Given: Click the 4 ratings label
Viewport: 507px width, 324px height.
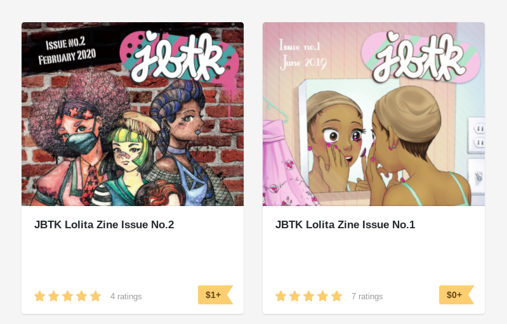Looking at the screenshot, I should point(126,297).
